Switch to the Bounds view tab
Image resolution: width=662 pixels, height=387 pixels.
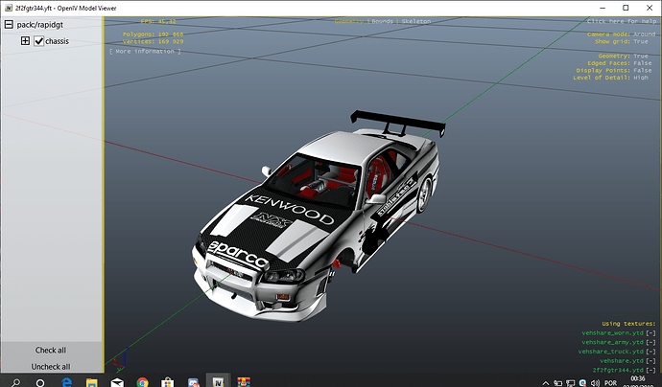point(380,20)
